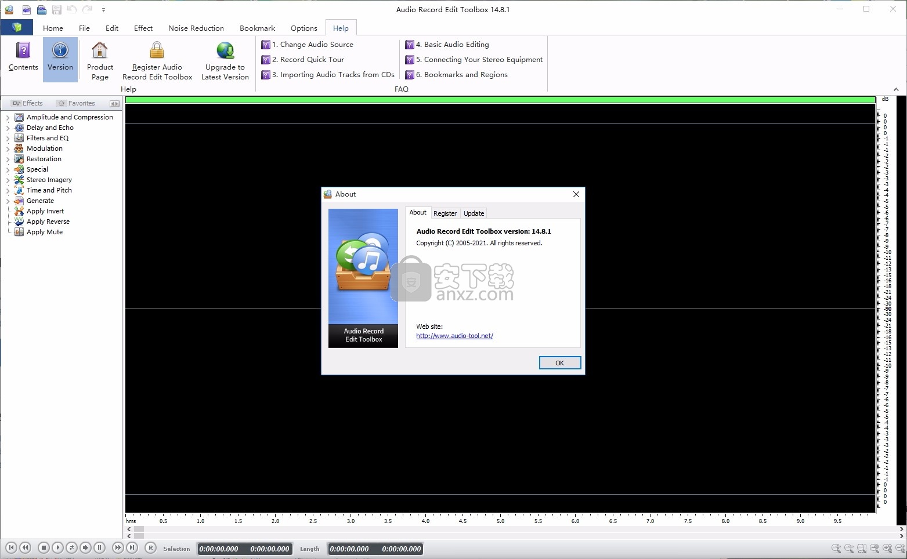Open the audio-tool.net website link
This screenshot has height=559, width=907.
pyautogui.click(x=454, y=336)
